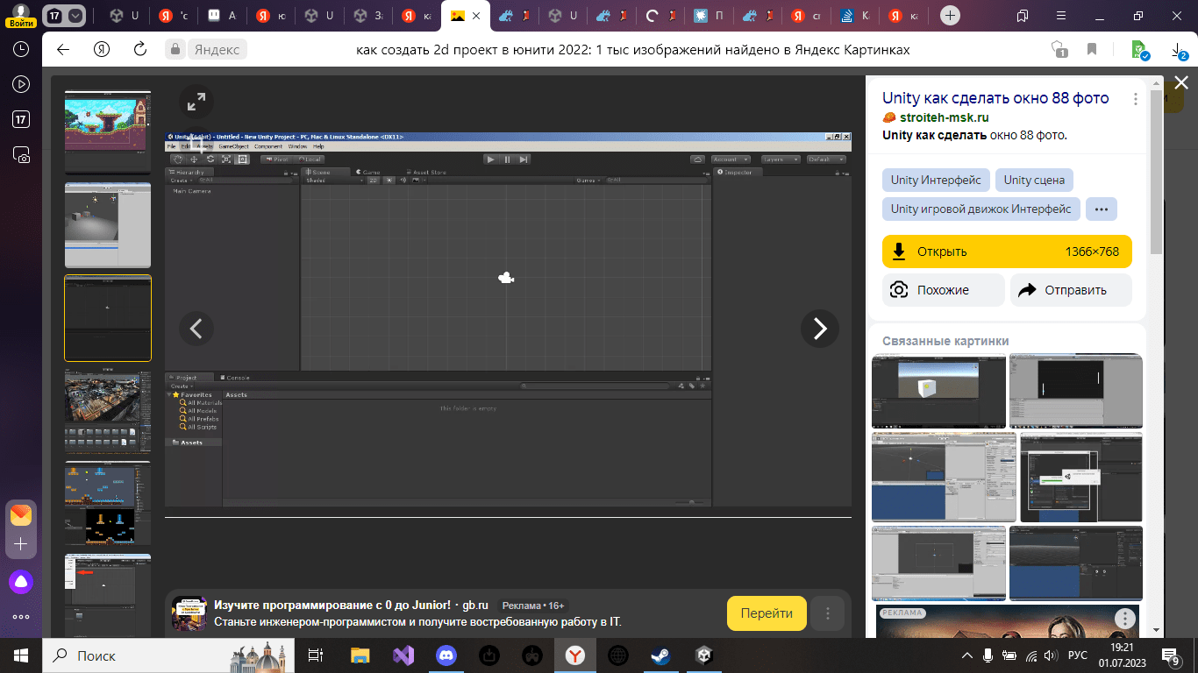
Task: Open sidebar more options ellipsis
Action: click(21, 617)
